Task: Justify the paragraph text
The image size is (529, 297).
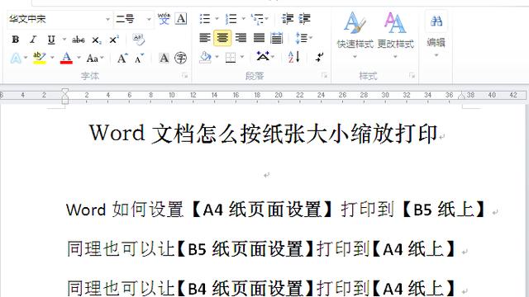Action: 259,38
